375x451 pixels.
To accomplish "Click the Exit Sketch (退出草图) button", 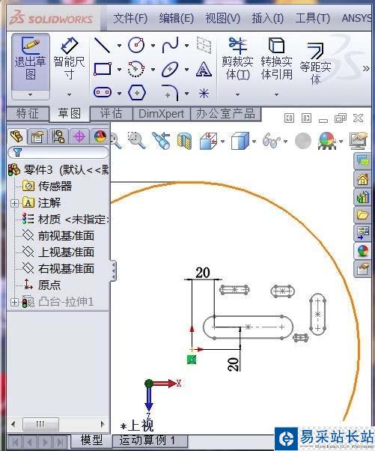I will tap(30, 61).
